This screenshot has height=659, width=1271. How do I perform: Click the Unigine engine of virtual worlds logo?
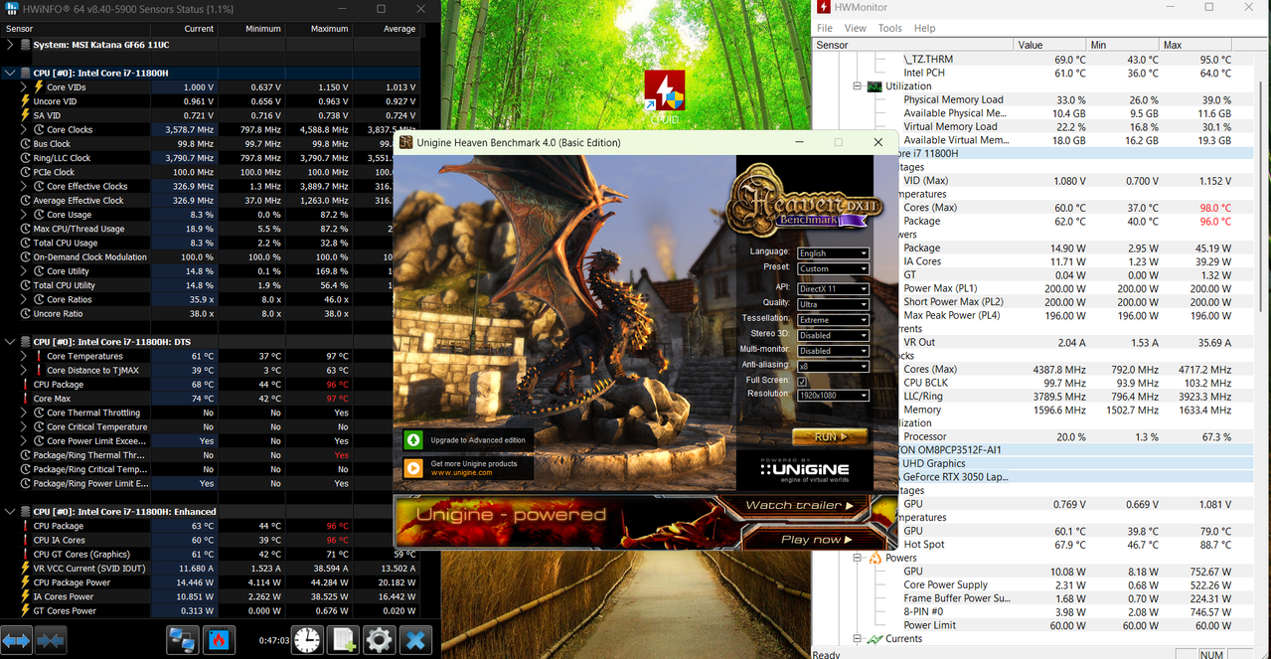coord(804,471)
